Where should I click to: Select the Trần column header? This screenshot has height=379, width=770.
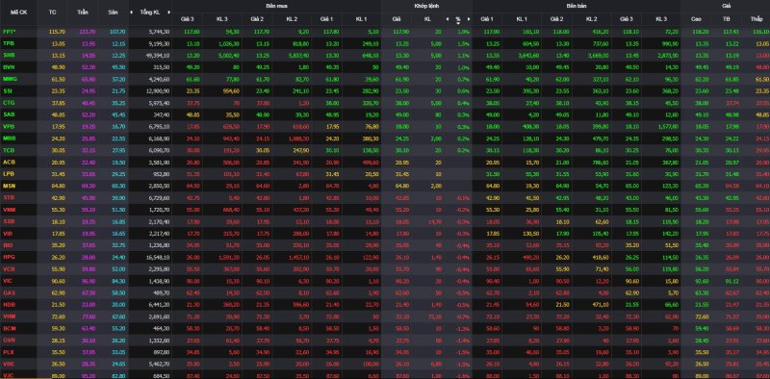(x=83, y=12)
